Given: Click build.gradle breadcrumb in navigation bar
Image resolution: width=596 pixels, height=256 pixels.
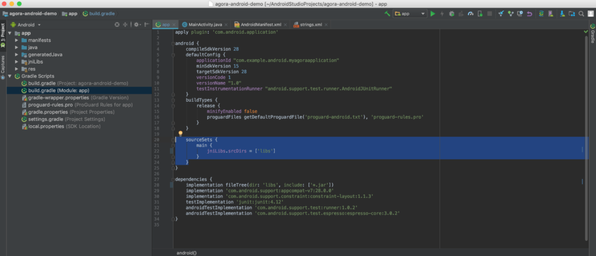Looking at the screenshot, I should 98,14.
